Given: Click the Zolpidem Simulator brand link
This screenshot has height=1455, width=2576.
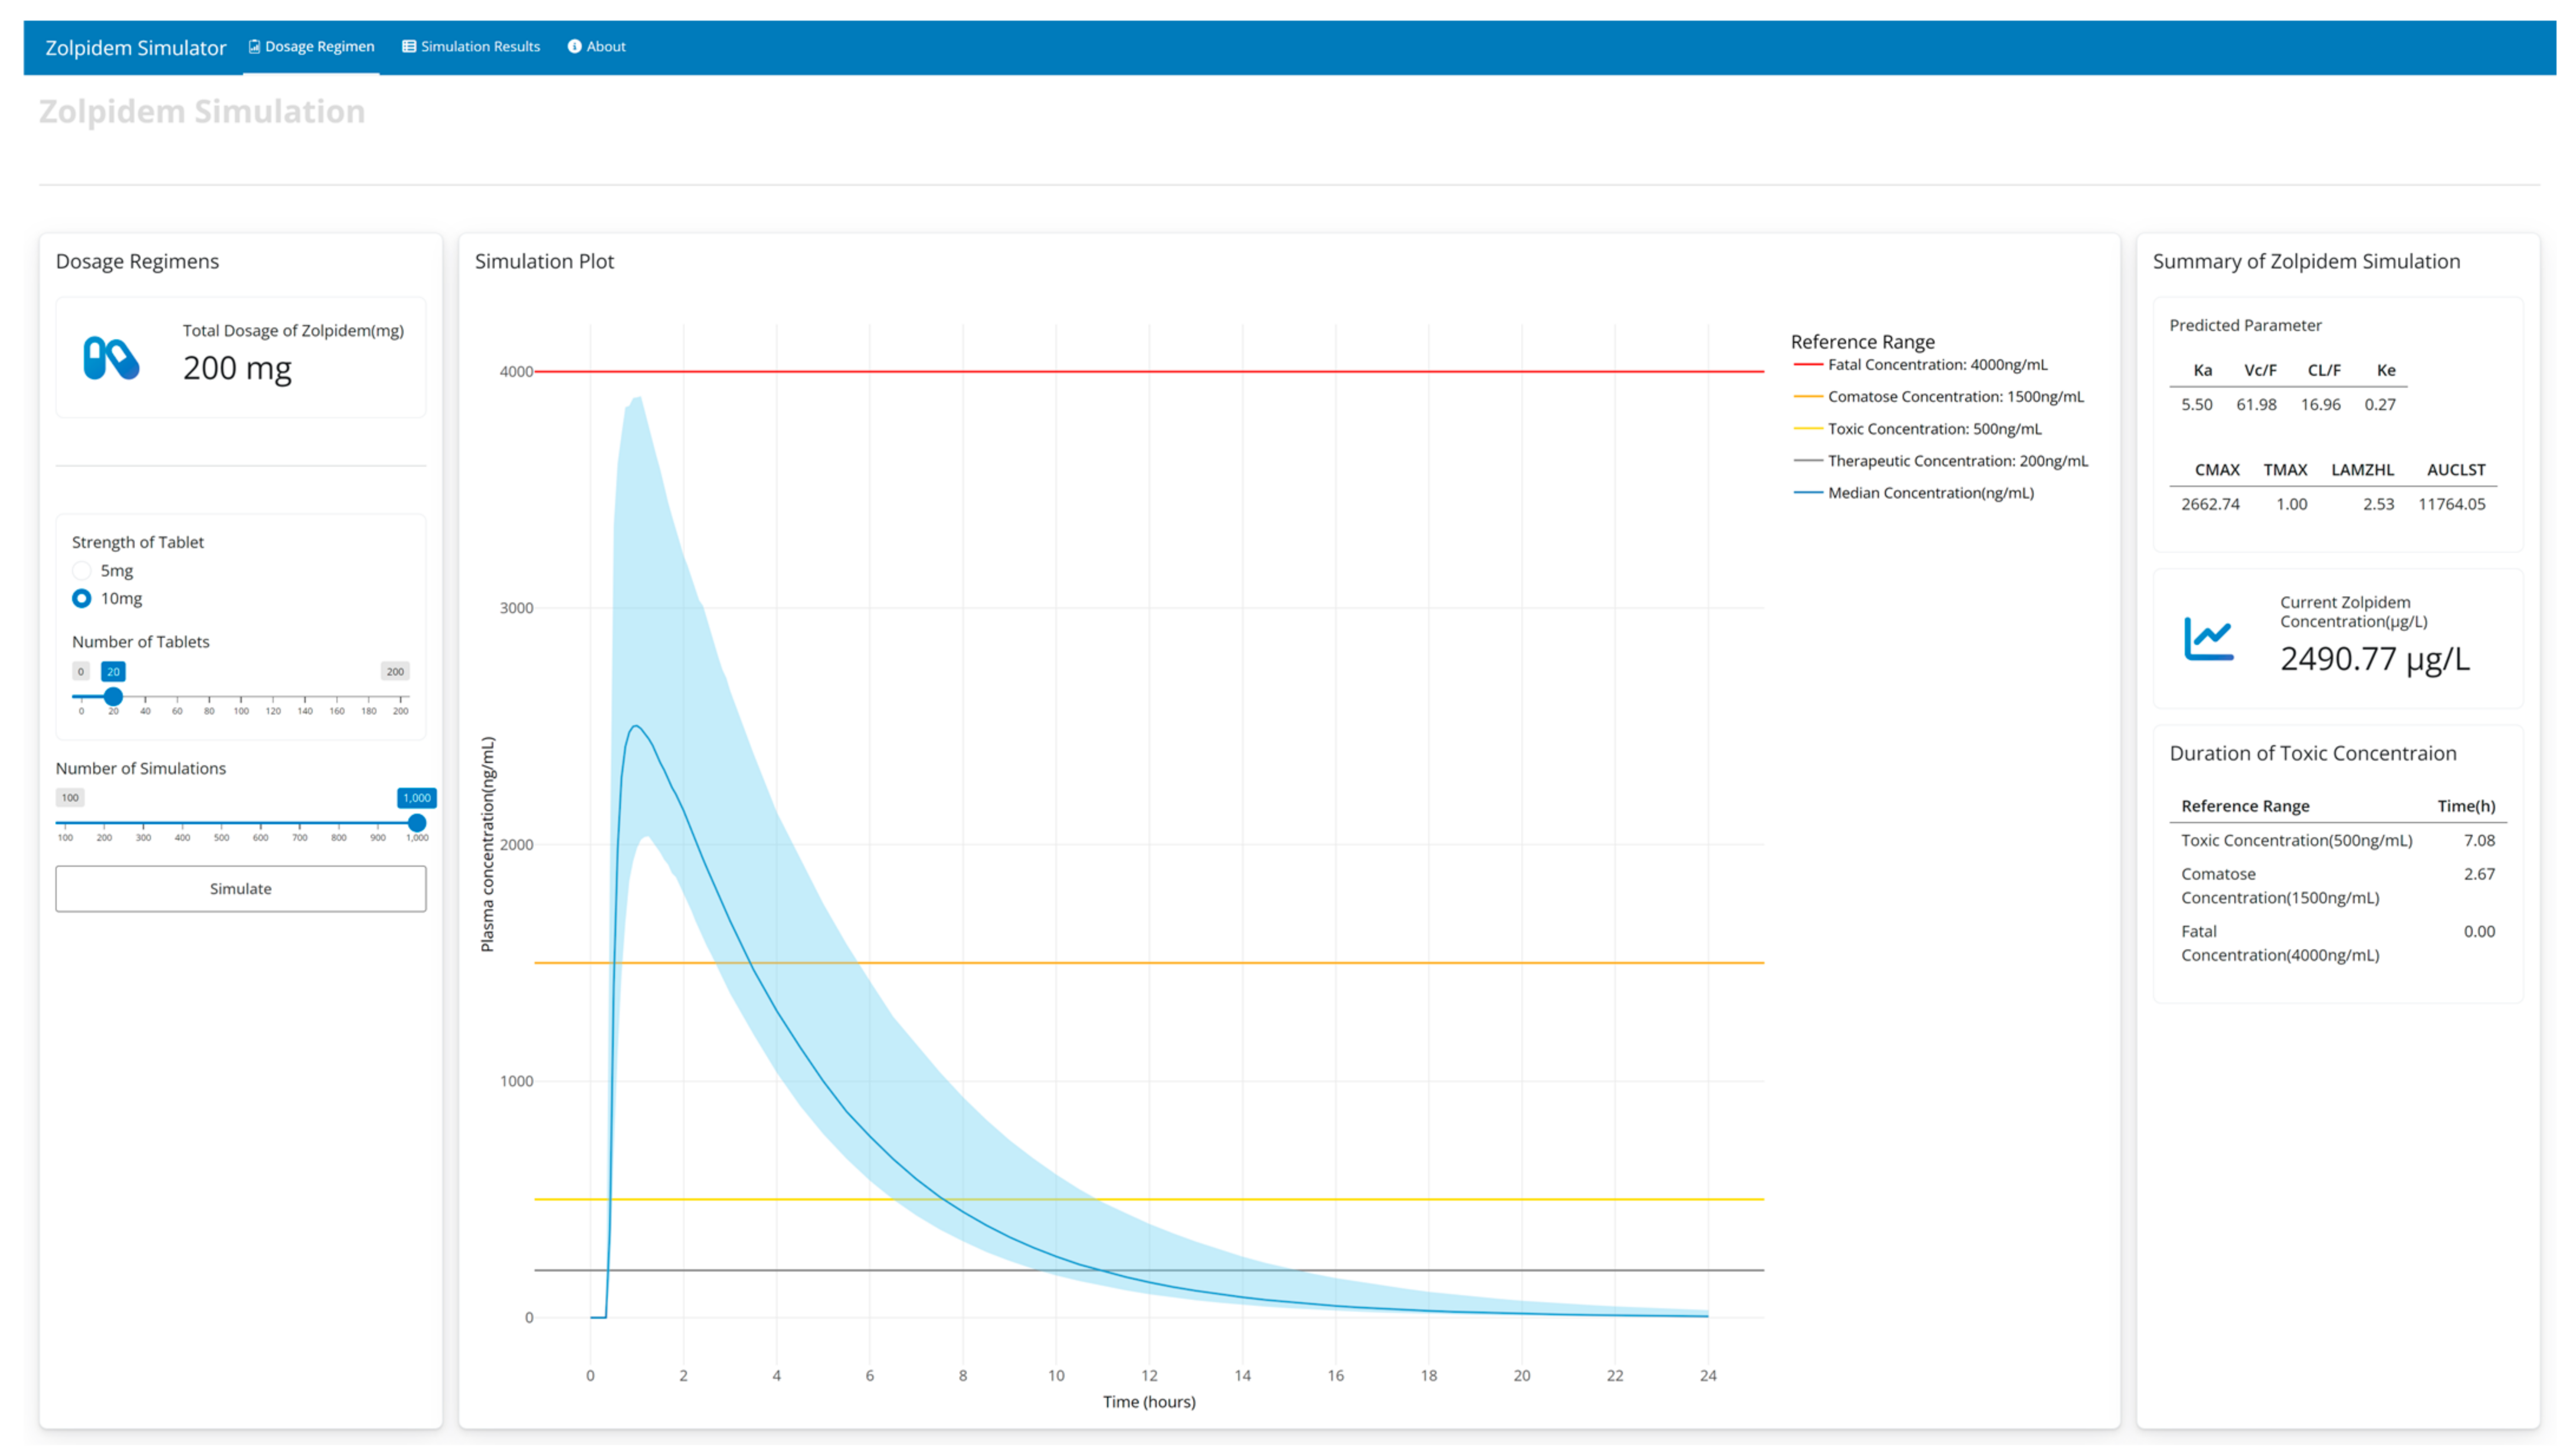Looking at the screenshot, I should pyautogui.click(x=135, y=47).
